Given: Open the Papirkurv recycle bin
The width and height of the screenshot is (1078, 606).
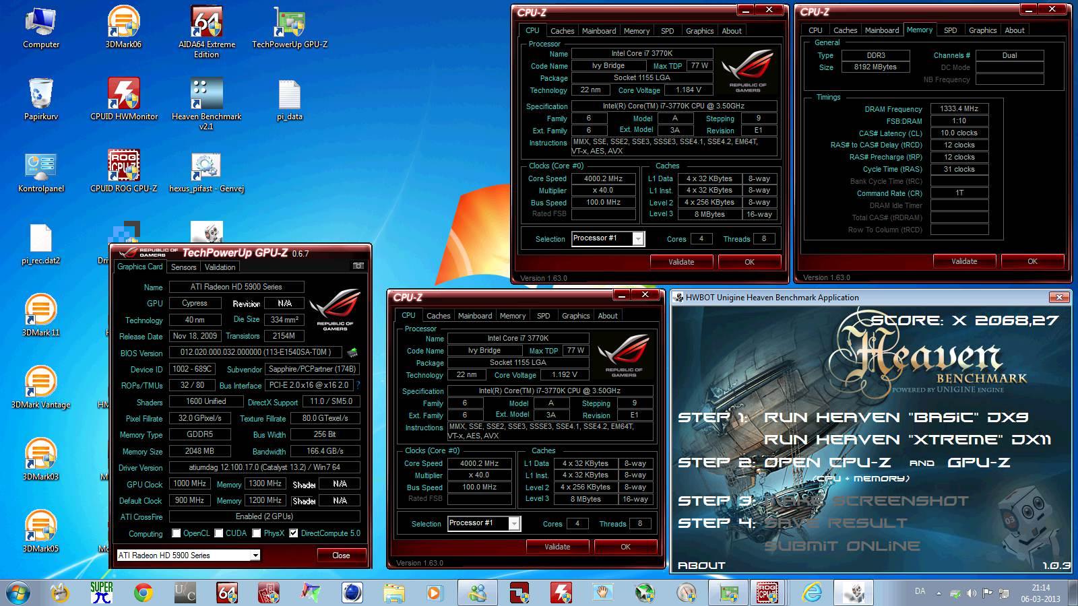Looking at the screenshot, I should click(40, 100).
